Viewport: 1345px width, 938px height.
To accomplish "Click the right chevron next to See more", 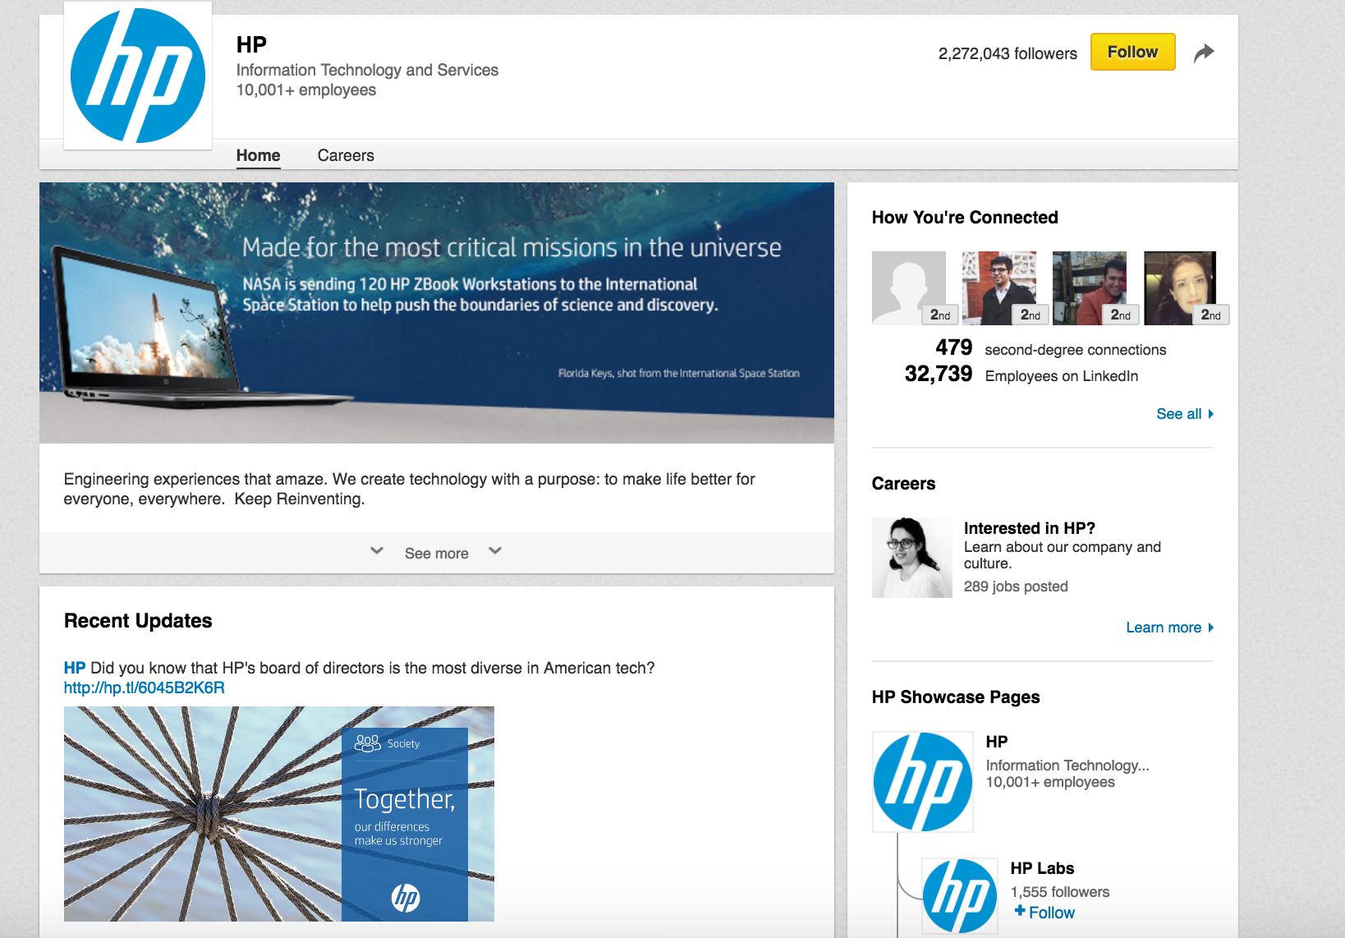I will coord(495,551).
